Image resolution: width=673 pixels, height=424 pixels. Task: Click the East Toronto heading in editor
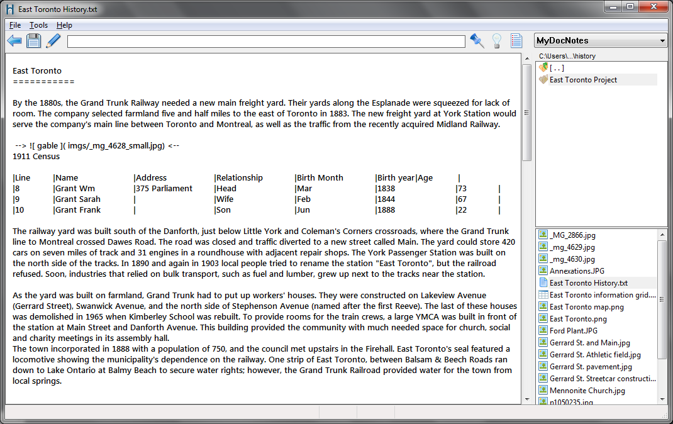point(37,71)
